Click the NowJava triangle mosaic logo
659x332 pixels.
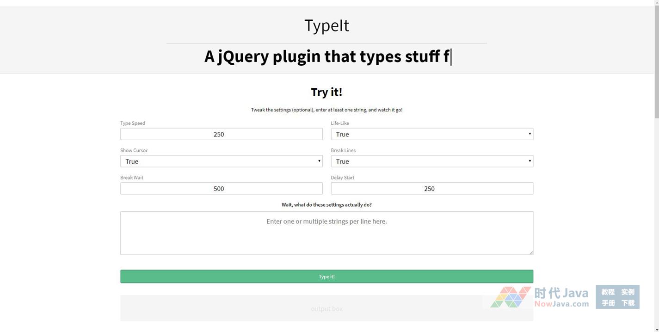coord(511,297)
